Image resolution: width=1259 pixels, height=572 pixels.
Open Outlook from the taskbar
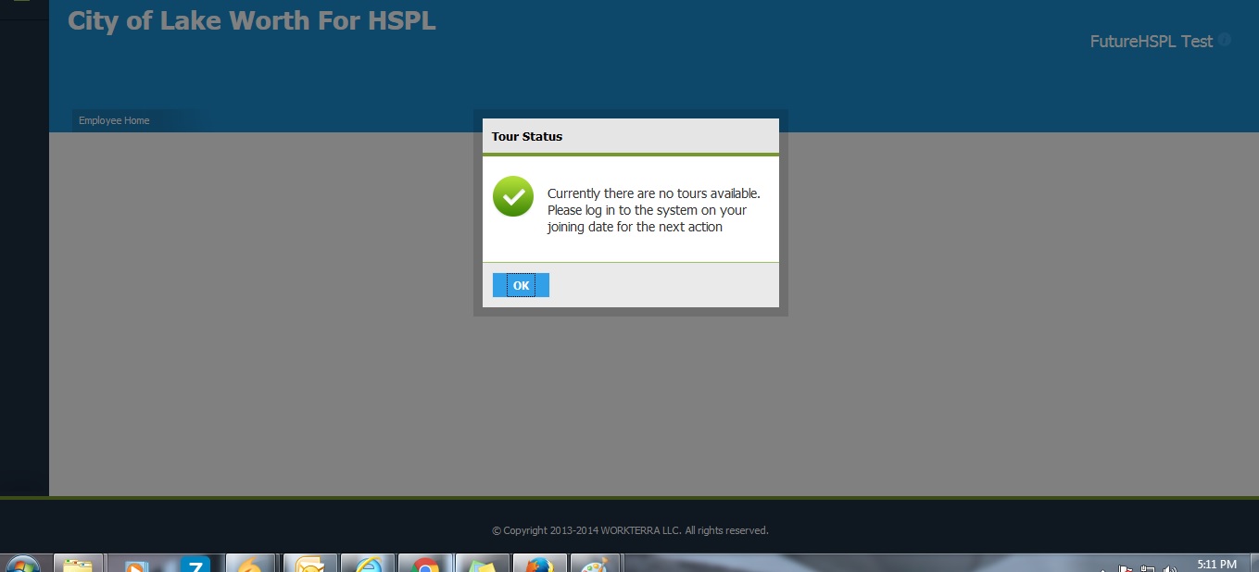point(309,564)
